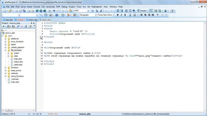Collapse the file_functions folder
This screenshot has width=207, height=116.
tap(5, 50)
